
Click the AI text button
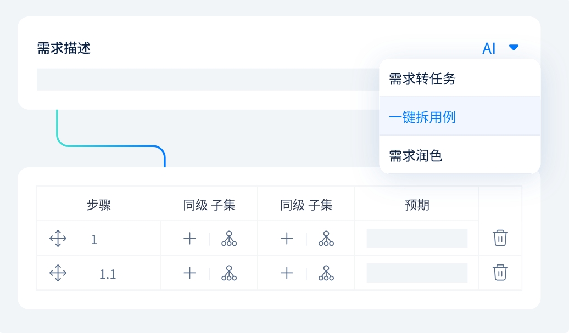pos(489,48)
